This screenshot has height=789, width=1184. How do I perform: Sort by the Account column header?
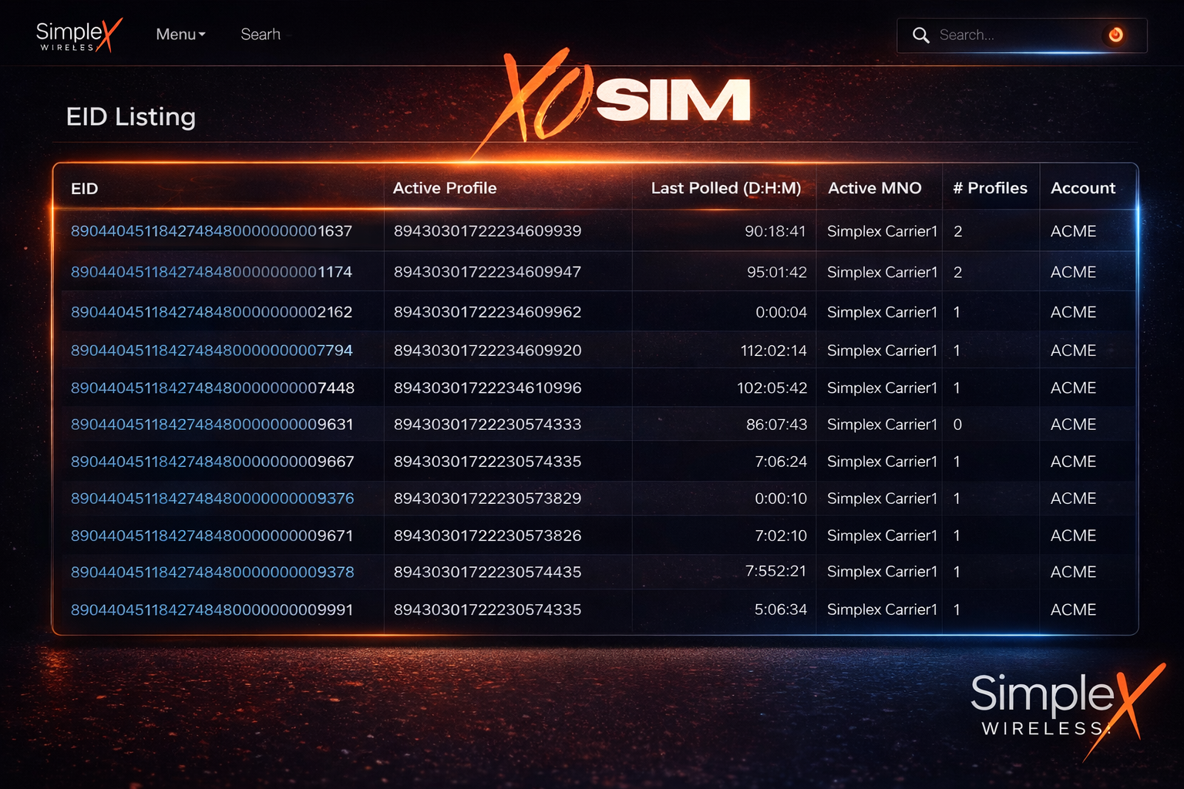coord(1082,188)
